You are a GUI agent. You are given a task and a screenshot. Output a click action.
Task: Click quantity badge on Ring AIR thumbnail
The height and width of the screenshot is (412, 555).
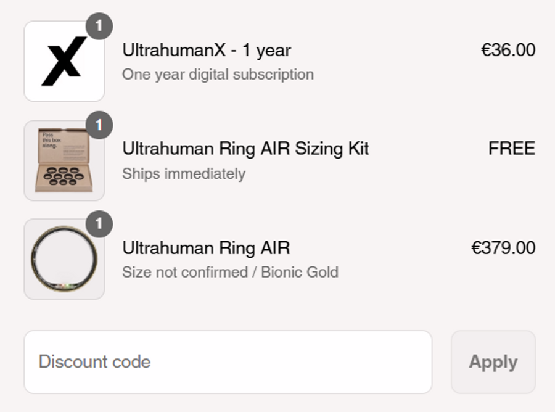pos(99,224)
